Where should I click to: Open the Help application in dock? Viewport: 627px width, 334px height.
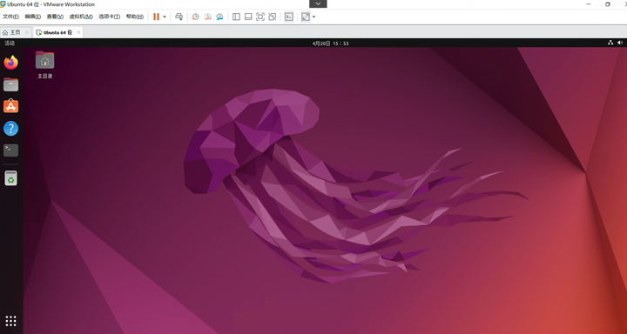point(10,129)
